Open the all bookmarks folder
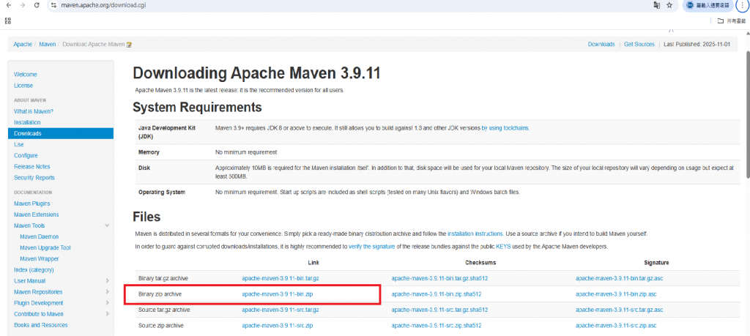 tap(732, 20)
